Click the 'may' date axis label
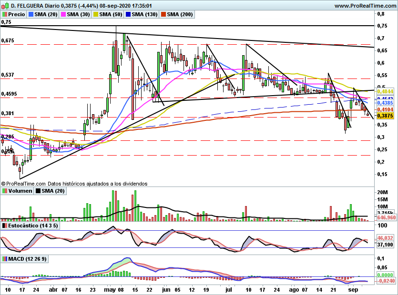The image size is (398, 295). tap(110, 289)
